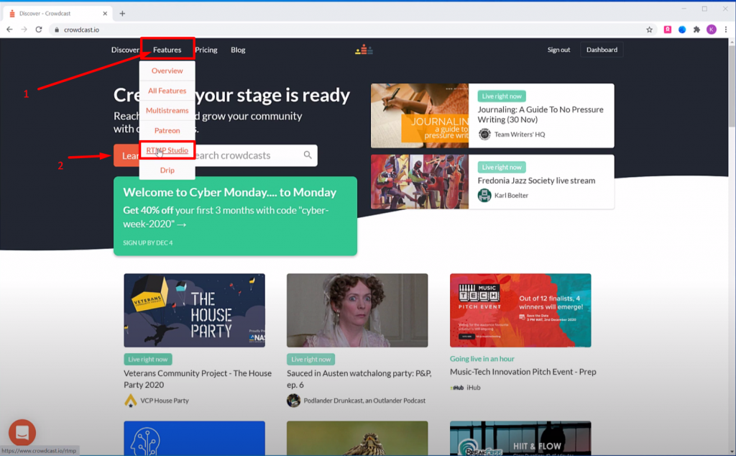
Task: Click the VCP House Party logo icon
Action: point(131,401)
